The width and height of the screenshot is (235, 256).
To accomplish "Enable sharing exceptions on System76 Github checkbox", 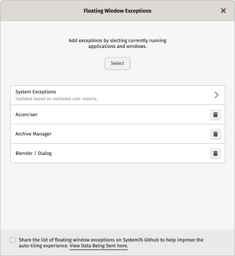I will 13,240.
